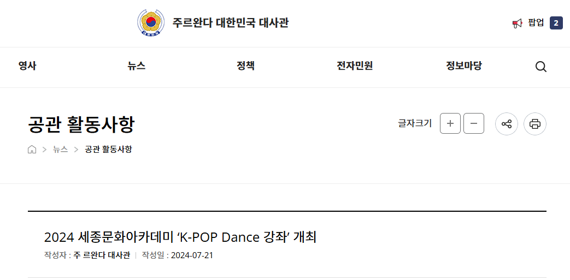The width and height of the screenshot is (570, 280).
Task: Click the share icon button
Action: coord(507,124)
